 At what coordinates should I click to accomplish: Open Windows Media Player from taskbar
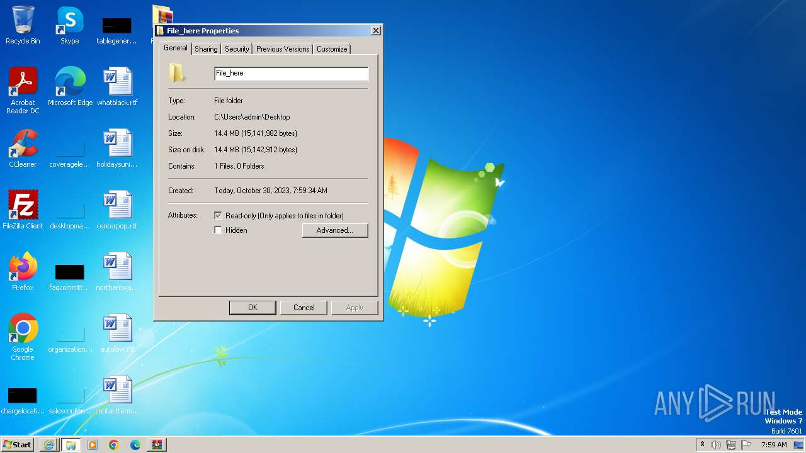[x=93, y=445]
